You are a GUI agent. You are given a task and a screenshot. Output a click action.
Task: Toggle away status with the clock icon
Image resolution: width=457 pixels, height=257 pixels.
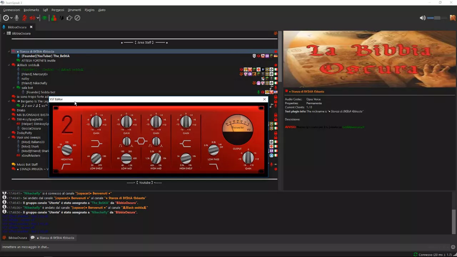(x=6, y=18)
